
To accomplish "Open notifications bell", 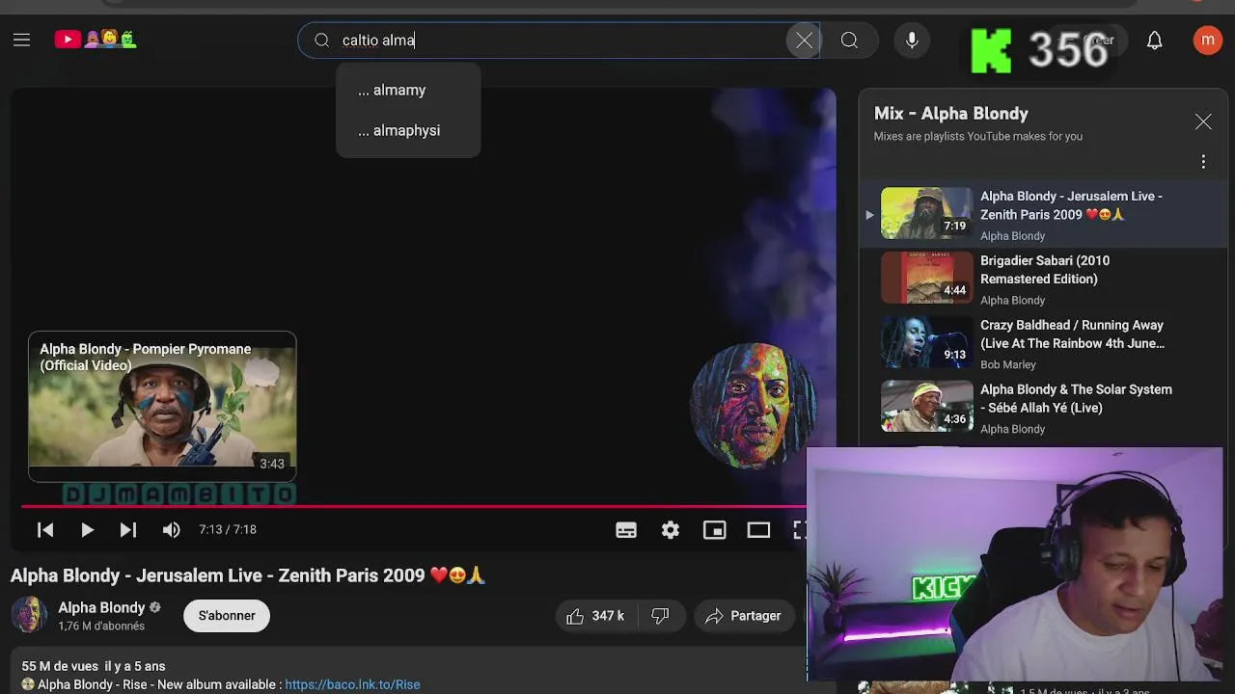I will (1154, 40).
